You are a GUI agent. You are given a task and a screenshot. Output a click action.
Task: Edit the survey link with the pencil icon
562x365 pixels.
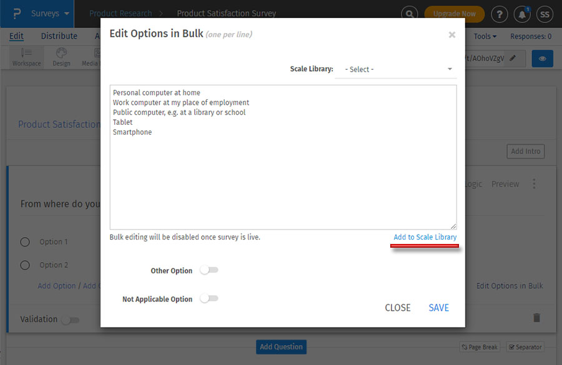click(x=514, y=58)
